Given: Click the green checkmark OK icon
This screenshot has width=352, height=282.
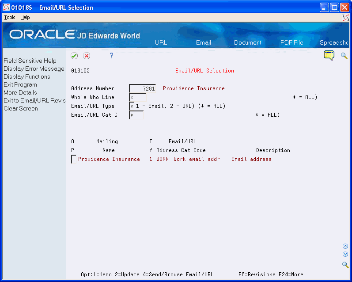Looking at the screenshot, I should [x=74, y=56].
